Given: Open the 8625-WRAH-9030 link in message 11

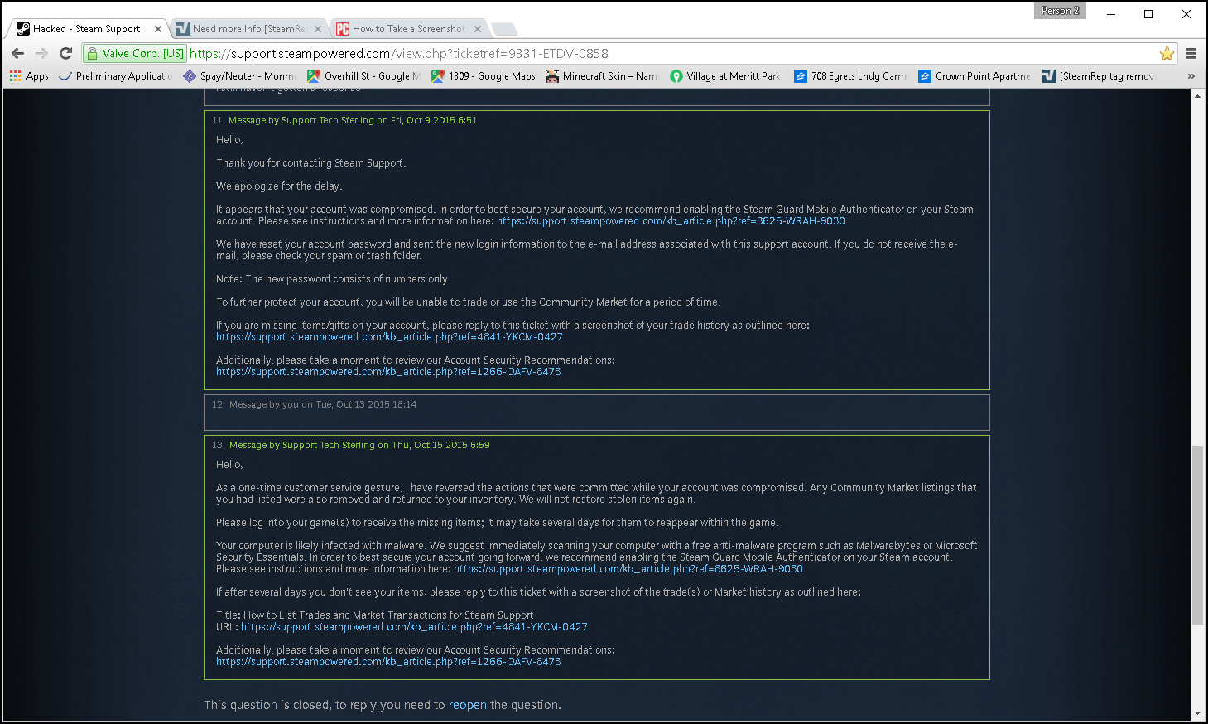Looking at the screenshot, I should (671, 221).
